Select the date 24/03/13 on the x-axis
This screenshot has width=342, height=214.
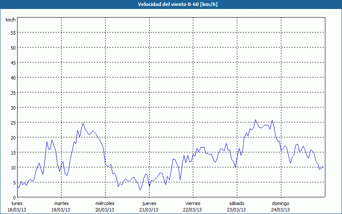(280, 210)
